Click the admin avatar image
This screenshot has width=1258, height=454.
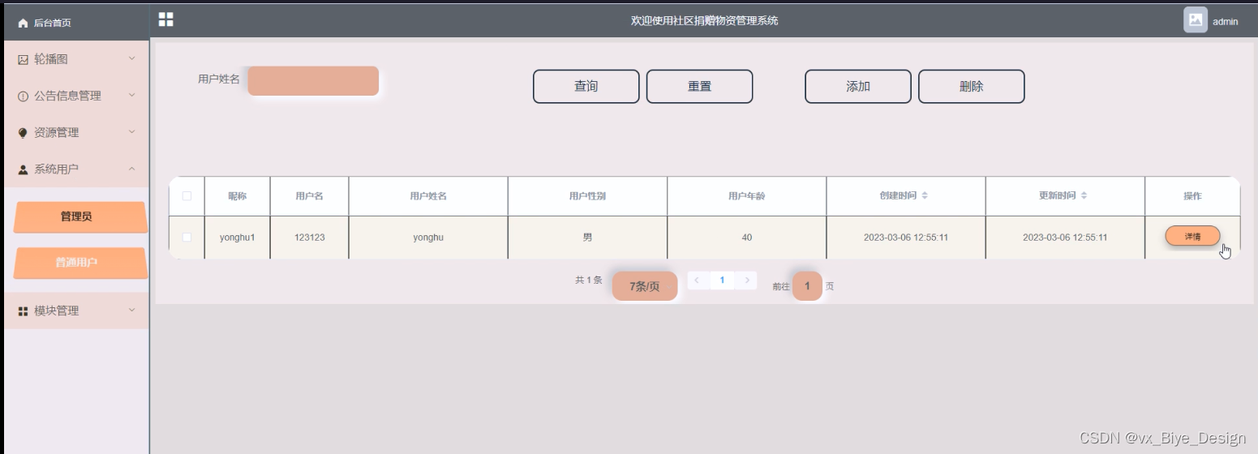click(1196, 20)
